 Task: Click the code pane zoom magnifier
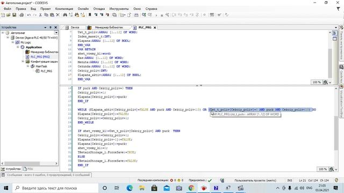[x=332, y=169]
